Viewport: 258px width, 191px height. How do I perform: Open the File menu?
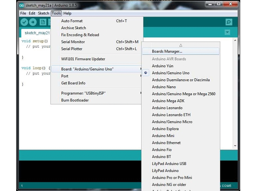tap(23, 13)
